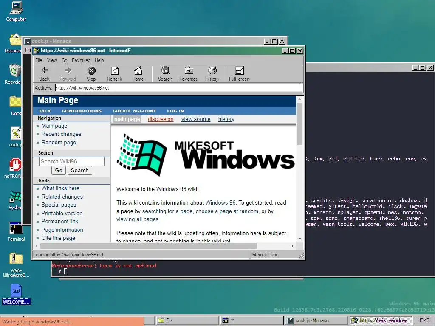Click the horizontal scrollbar left arrow
Viewport: 435px width, 326px height.
[37, 246]
